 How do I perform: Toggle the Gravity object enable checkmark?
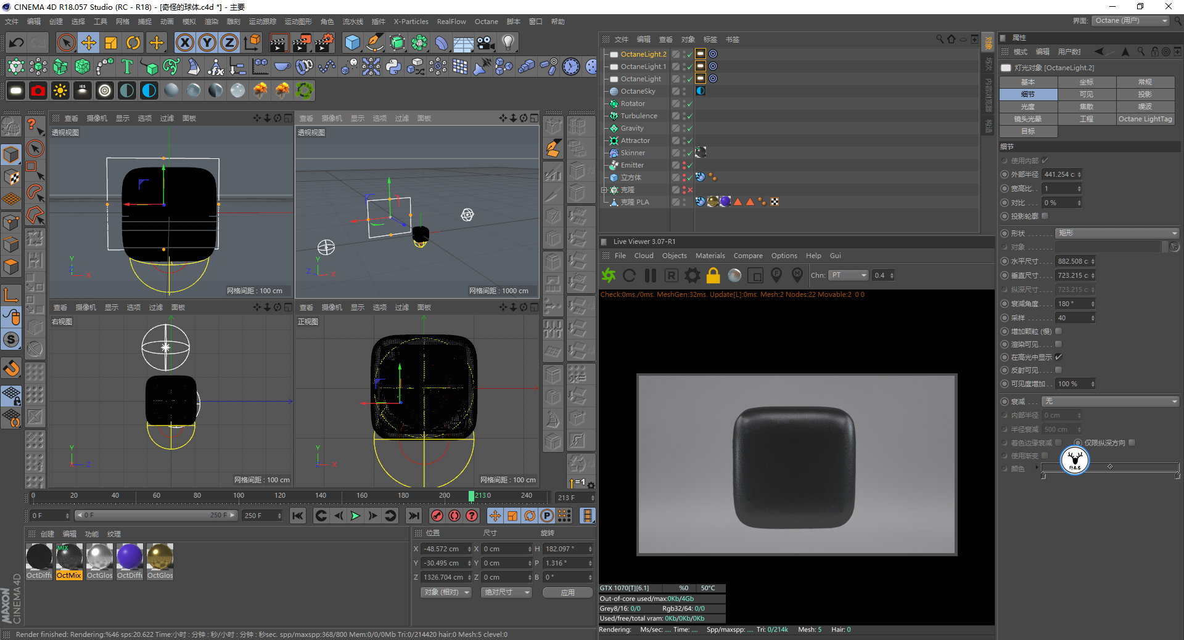(689, 128)
